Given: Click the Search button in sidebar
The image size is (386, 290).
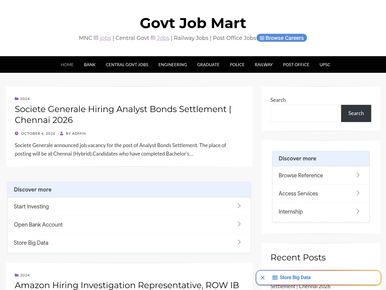Looking at the screenshot, I should (356, 113).
